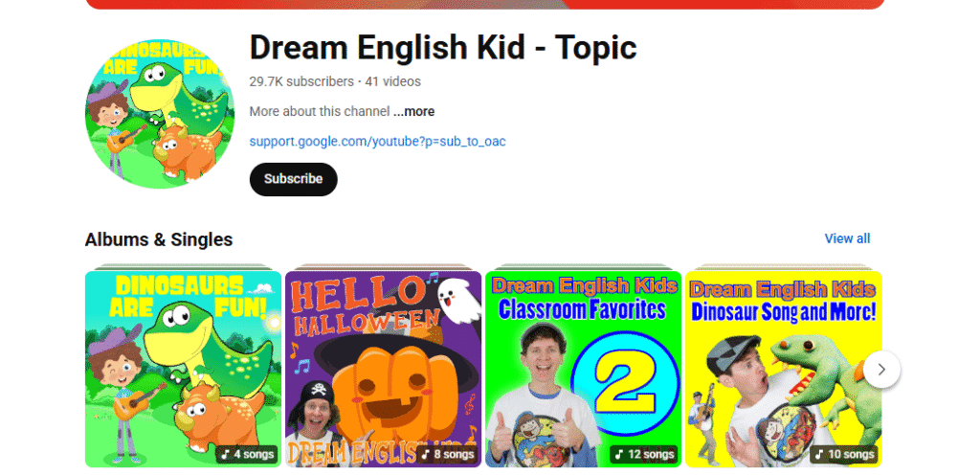This screenshot has height=475, width=980.
Task: Open support.google.com sub_to_oac link
Action: click(x=377, y=141)
